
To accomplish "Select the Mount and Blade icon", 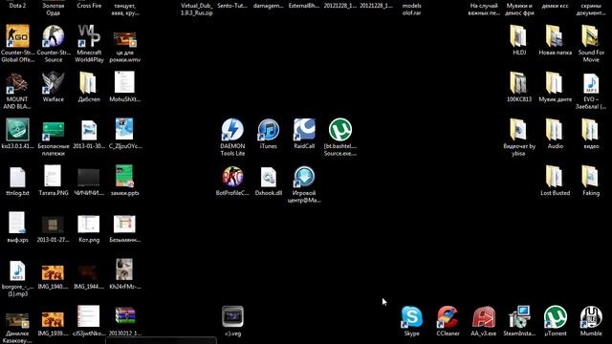I will [17, 83].
